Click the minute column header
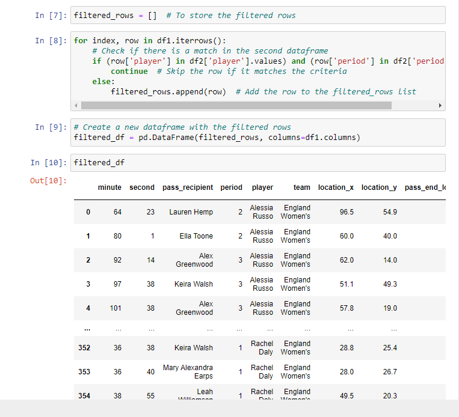The height and width of the screenshot is (417, 459). point(109,187)
